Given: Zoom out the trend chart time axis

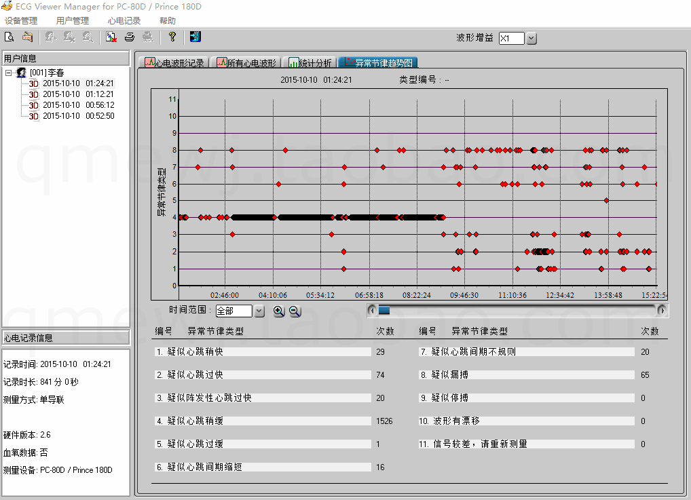Looking at the screenshot, I should point(295,311).
